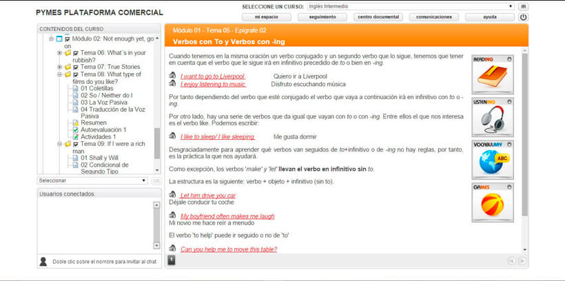Play audio for 'I like to sleep' sentence
This screenshot has width=565, height=281.
pyautogui.click(x=172, y=136)
